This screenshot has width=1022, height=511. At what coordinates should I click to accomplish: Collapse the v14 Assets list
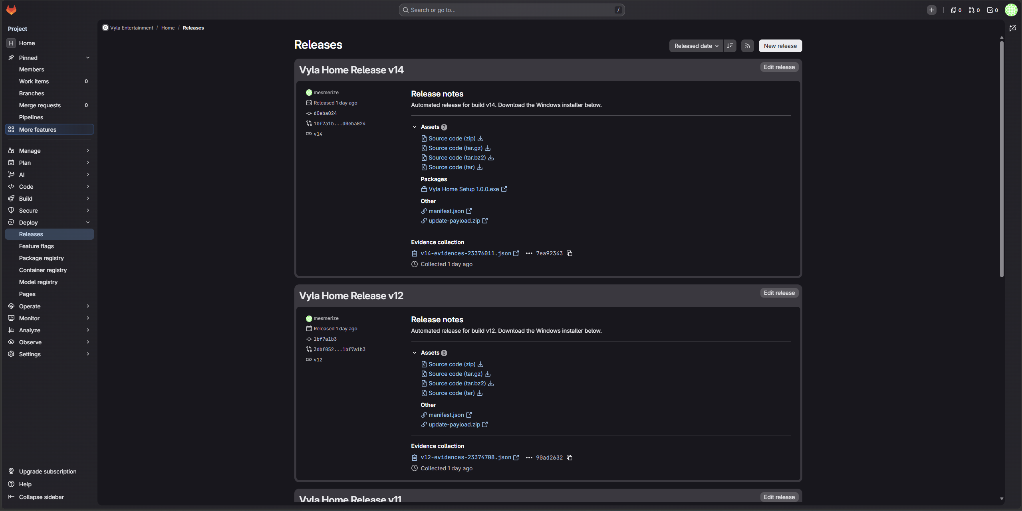tap(415, 127)
